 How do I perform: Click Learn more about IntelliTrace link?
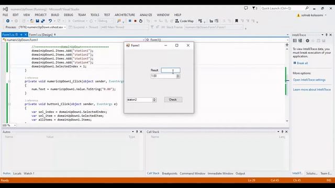[312, 89]
